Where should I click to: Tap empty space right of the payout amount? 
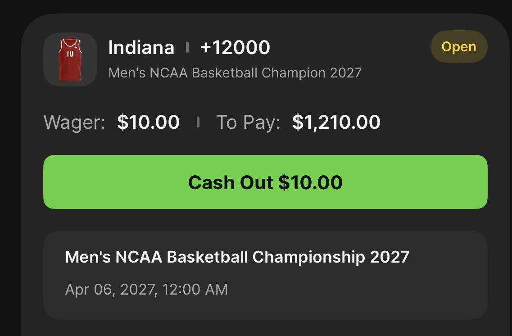(432, 122)
